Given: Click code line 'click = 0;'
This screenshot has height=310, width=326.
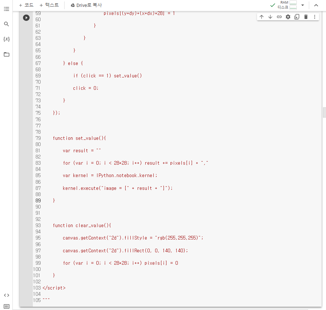Looking at the screenshot, I should (85, 88).
